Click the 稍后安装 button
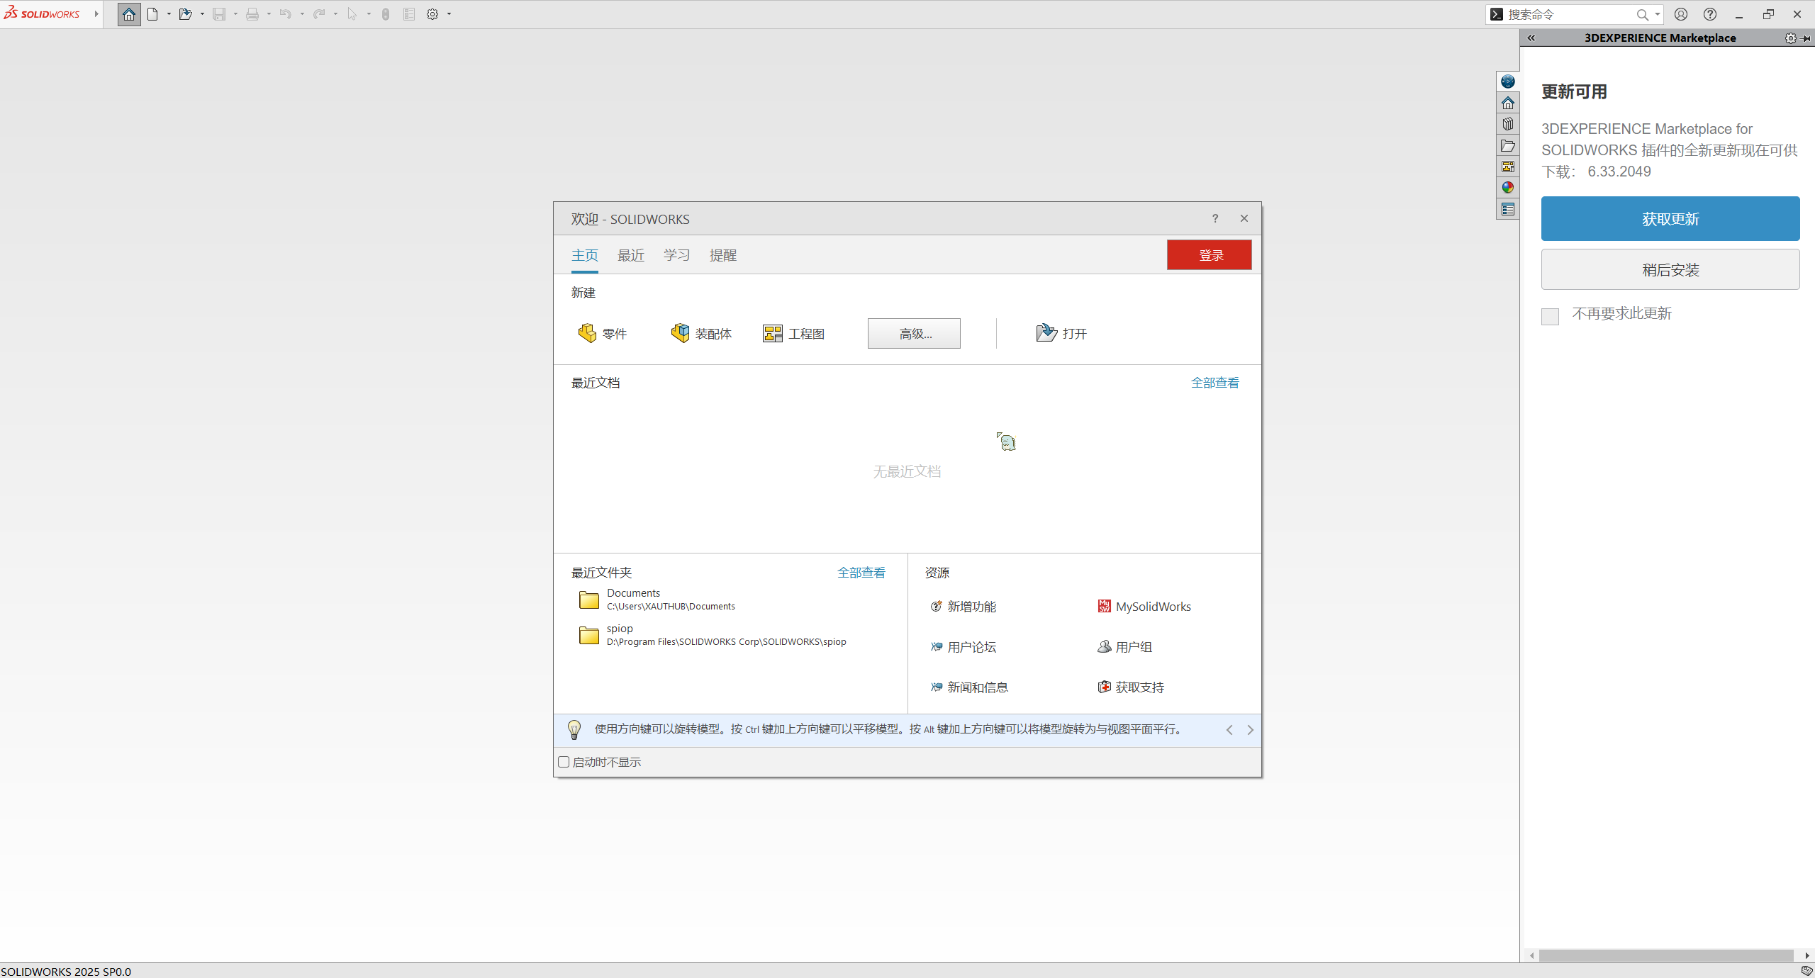The height and width of the screenshot is (978, 1815). pyautogui.click(x=1670, y=270)
